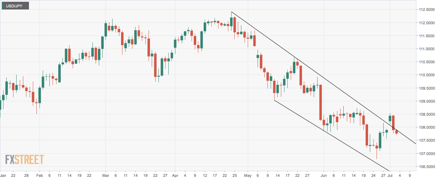Click the 111.0000 price axis label
This screenshot has height=180, width=439.
pyautogui.click(x=428, y=49)
